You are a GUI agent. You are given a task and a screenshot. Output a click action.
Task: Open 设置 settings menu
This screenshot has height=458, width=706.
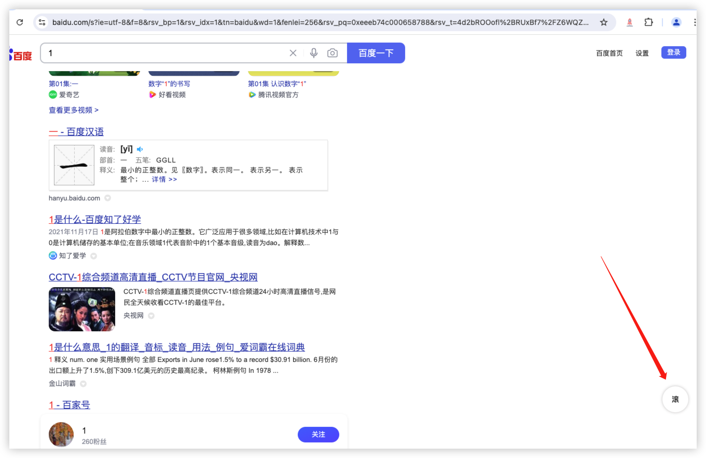pyautogui.click(x=642, y=53)
